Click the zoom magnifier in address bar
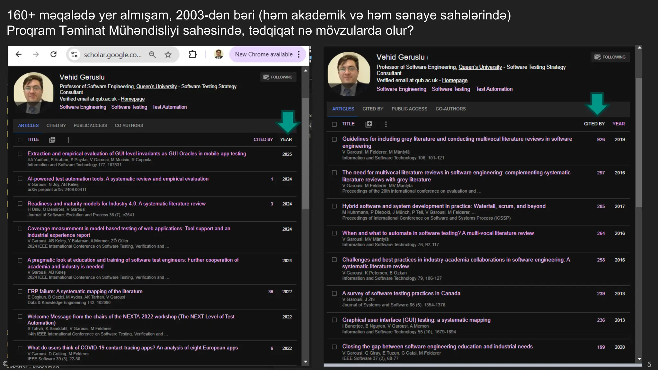658x370 pixels. [152, 55]
